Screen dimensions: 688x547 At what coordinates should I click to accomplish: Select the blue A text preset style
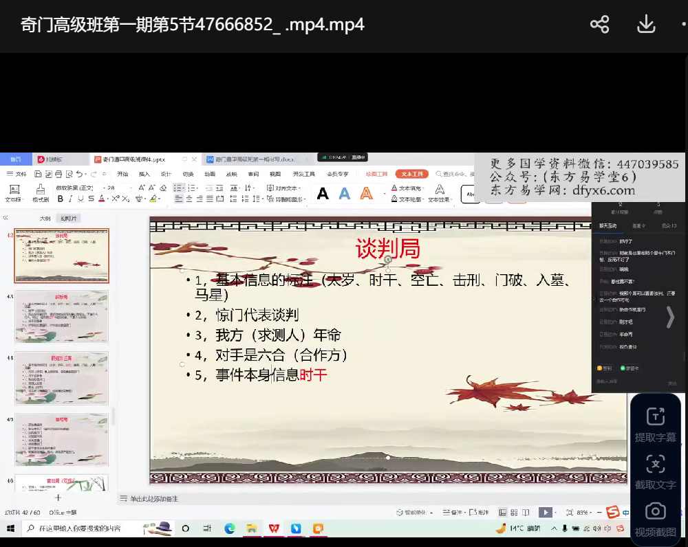345,193
